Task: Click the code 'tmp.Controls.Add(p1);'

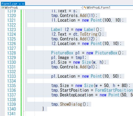Action: click(74, 67)
